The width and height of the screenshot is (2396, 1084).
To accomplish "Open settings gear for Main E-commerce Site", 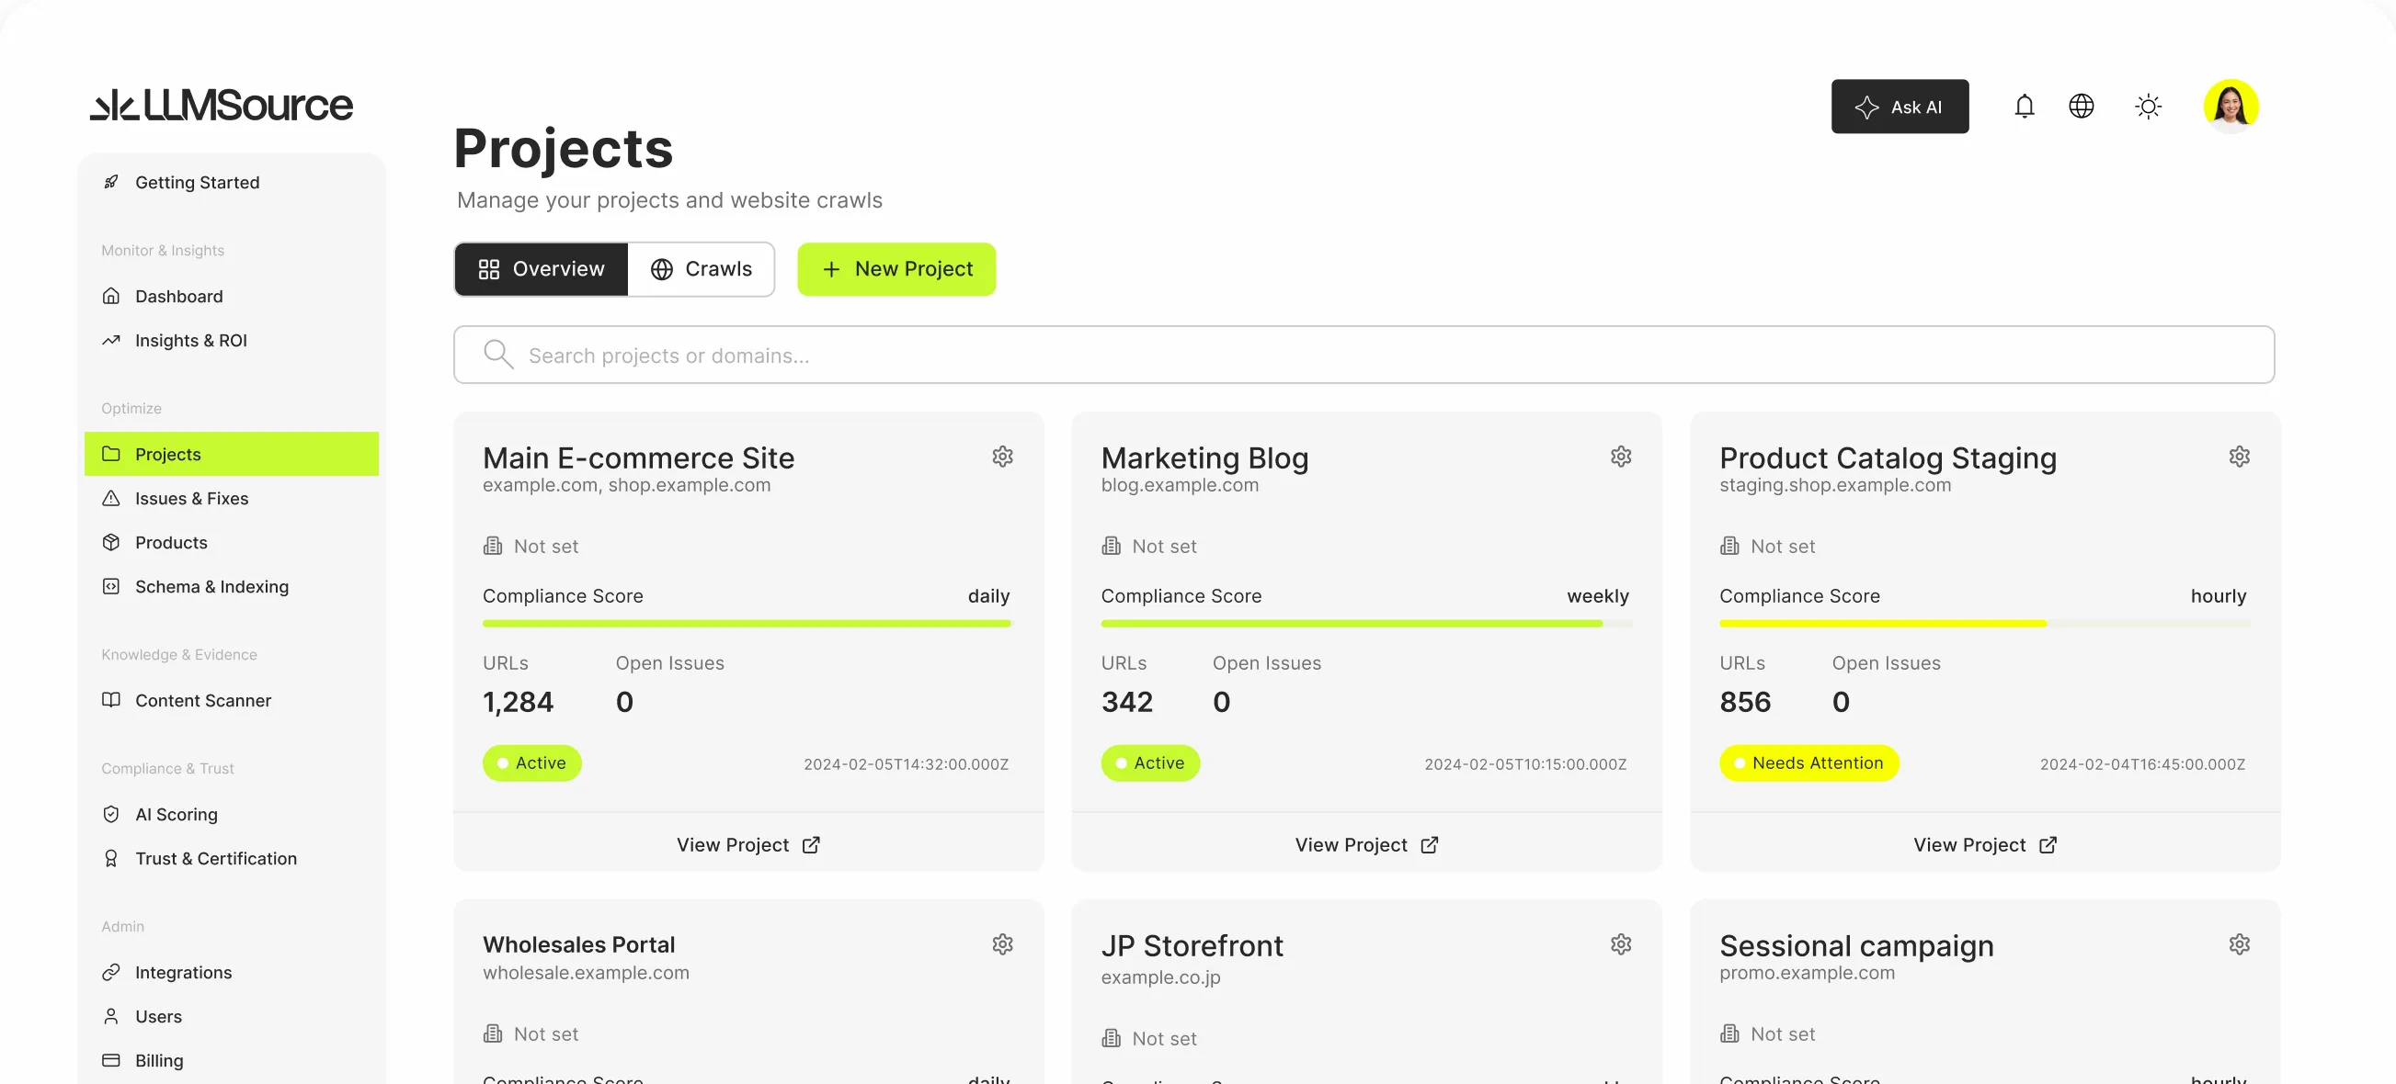I will coord(1002,457).
